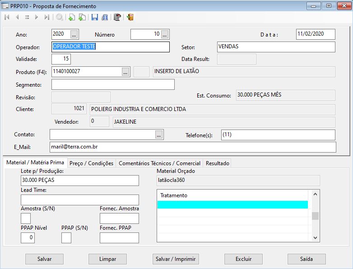This screenshot has width=353, height=269.
Task: Open the Ano lookup ellipsis button
Action: pos(74,34)
